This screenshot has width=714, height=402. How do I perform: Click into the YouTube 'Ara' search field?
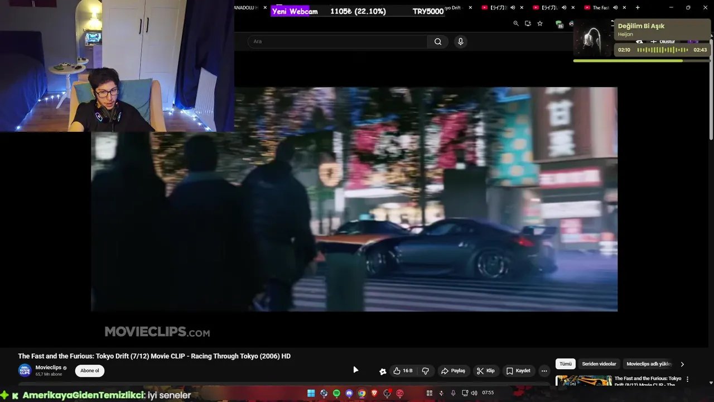(x=337, y=41)
